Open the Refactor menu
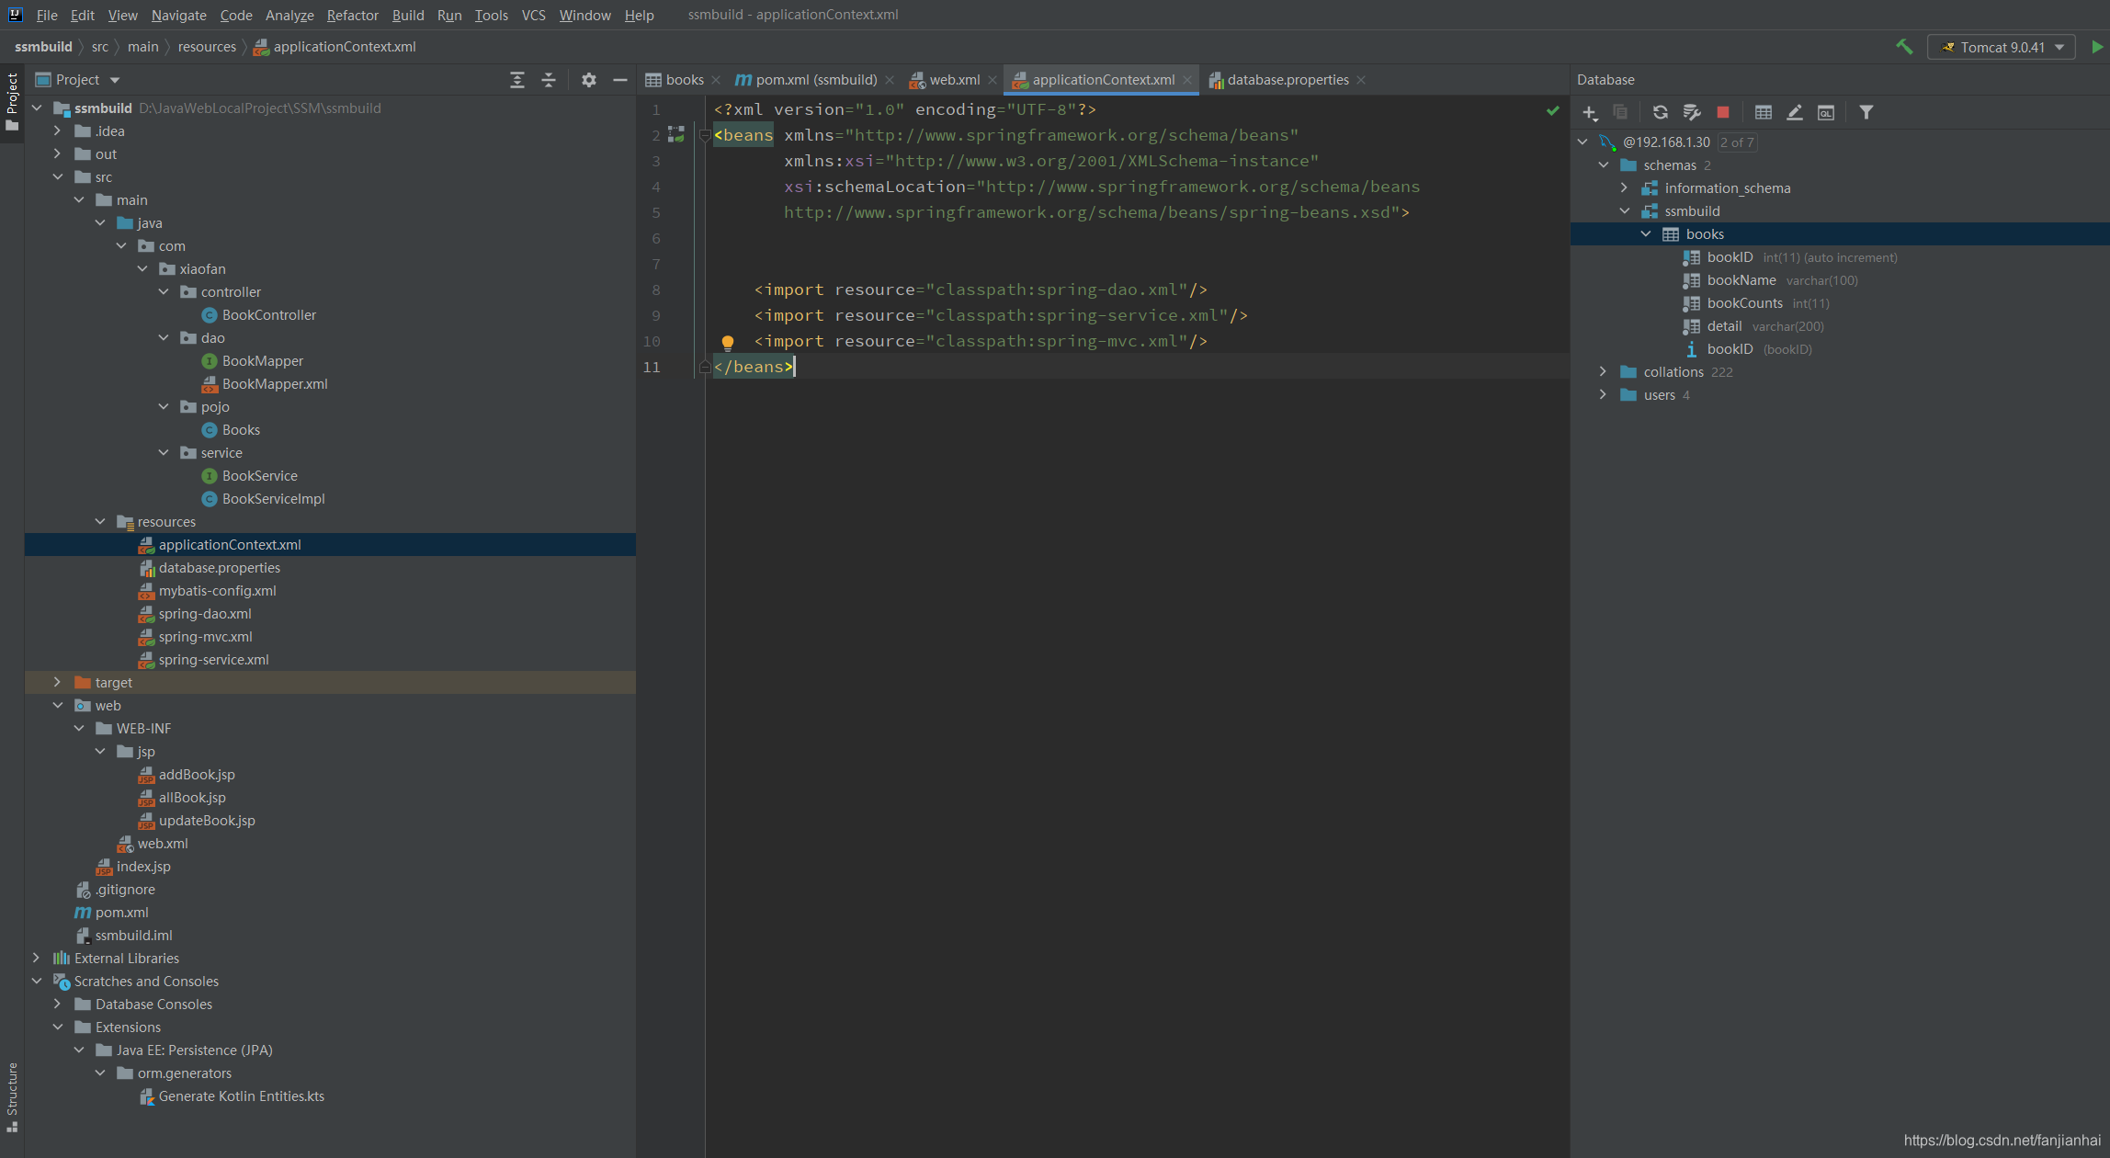 [352, 15]
